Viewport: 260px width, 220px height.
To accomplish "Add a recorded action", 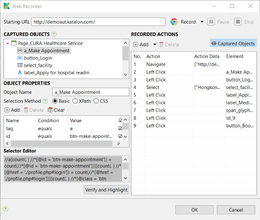I will point(141,44).
